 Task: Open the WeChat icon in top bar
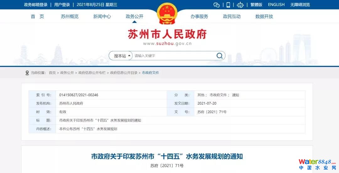tap(216, 5)
